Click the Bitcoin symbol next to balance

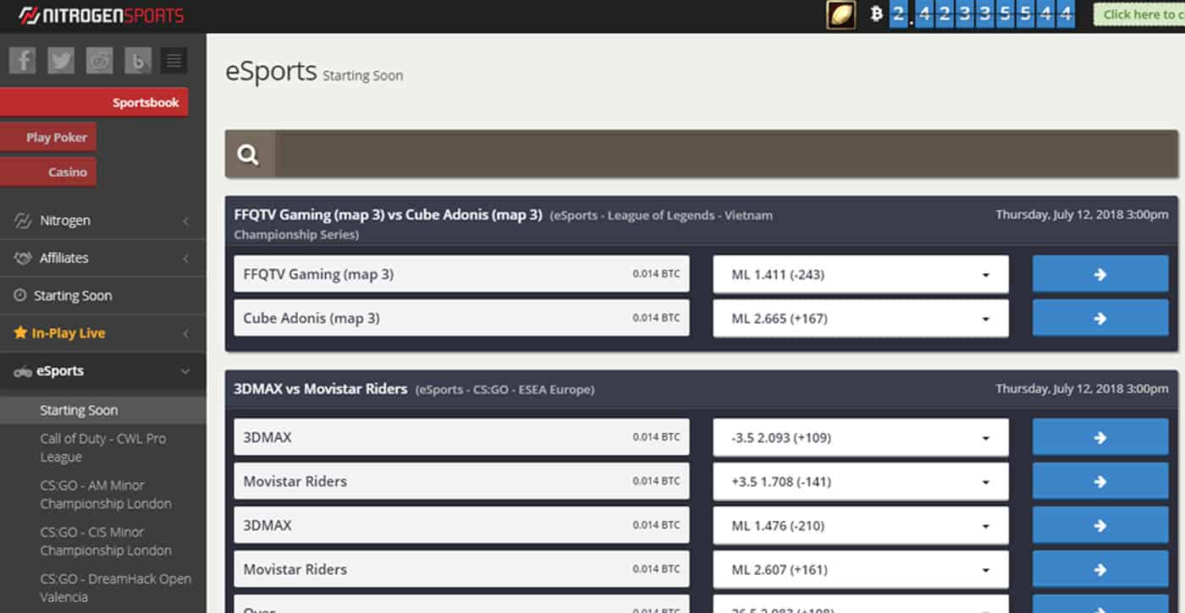click(876, 14)
